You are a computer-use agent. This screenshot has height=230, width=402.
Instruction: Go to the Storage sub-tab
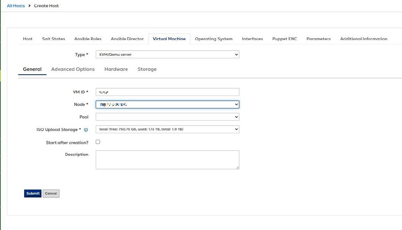(147, 69)
